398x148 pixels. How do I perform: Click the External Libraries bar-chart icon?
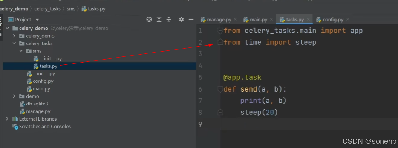click(x=15, y=119)
